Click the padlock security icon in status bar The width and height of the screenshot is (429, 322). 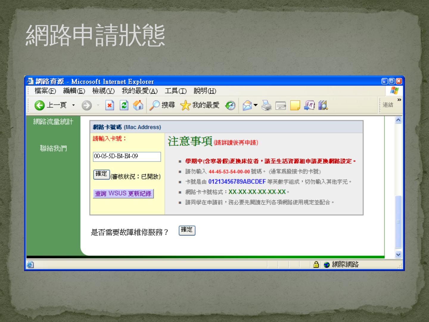pyautogui.click(x=316, y=264)
